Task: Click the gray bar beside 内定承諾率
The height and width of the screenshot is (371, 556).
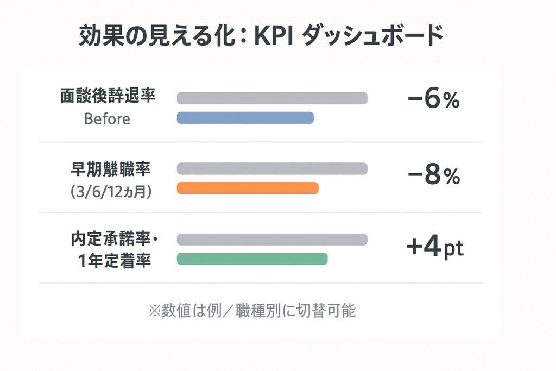Action: tap(272, 240)
